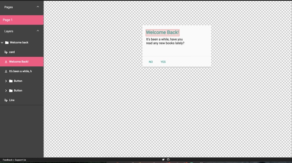This screenshot has width=292, height=163.
Task: Expand the second Button folder arrow
Action: click(x=6, y=91)
